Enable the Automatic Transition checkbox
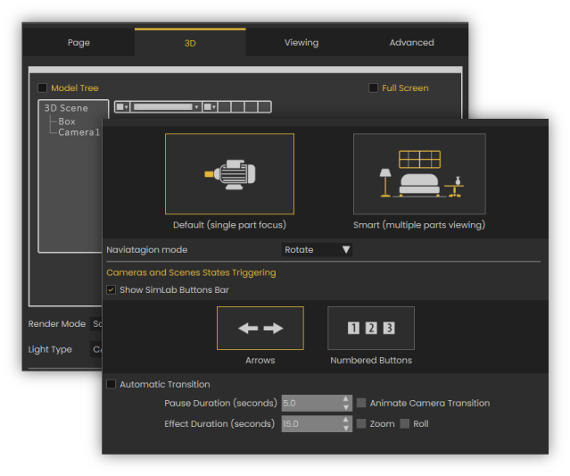 (x=112, y=385)
